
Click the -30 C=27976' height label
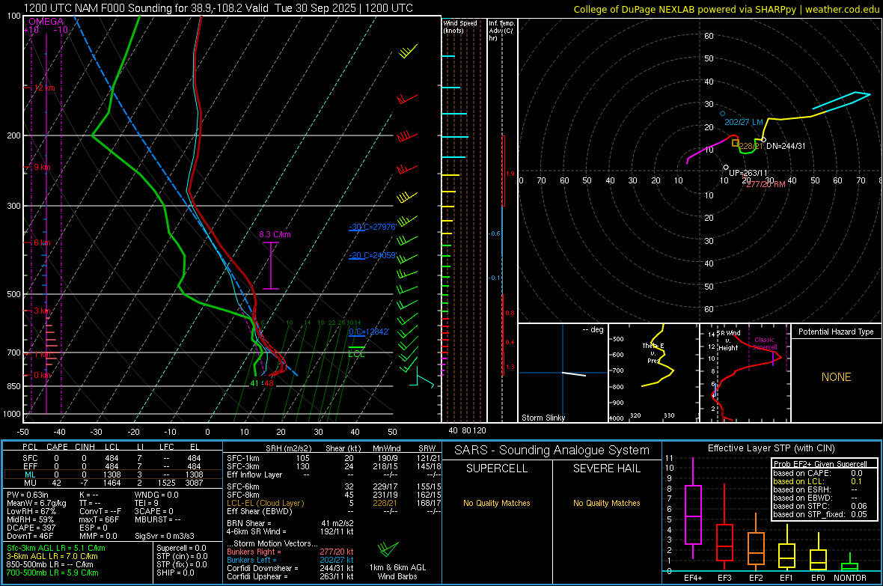point(373,227)
